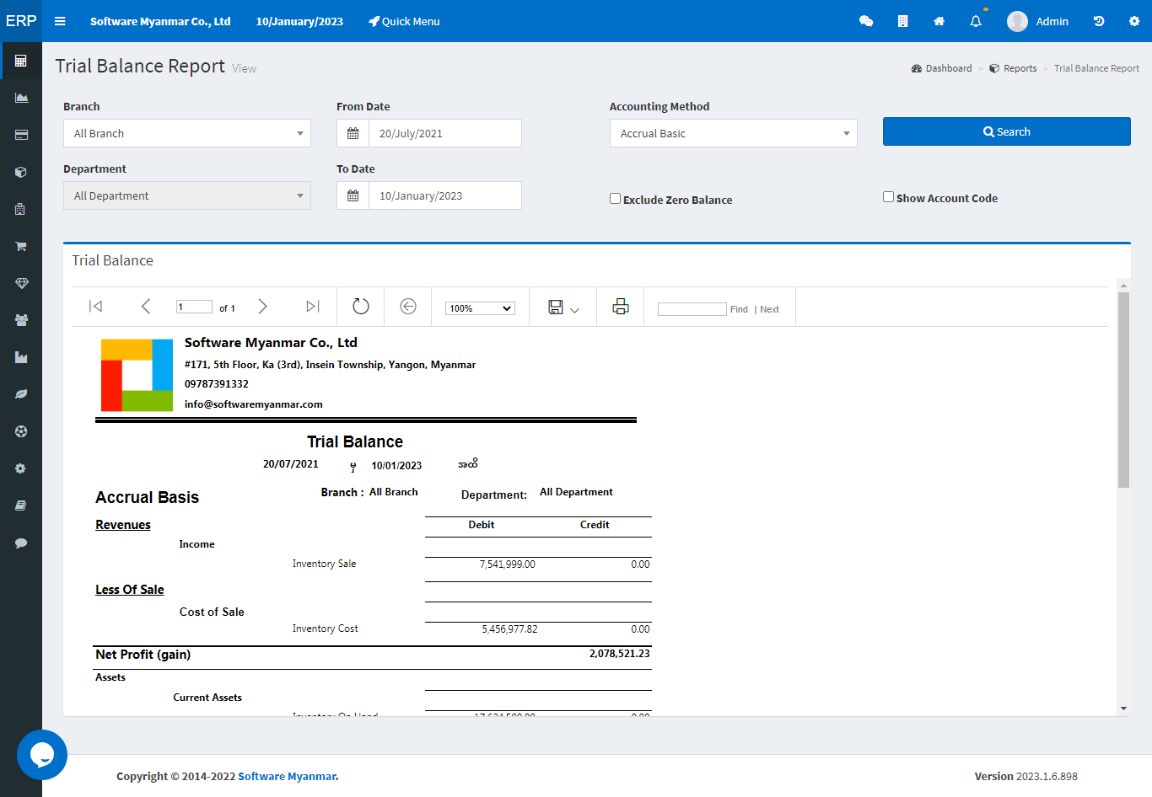This screenshot has height=797, width=1152.
Task: Click the Inventory Cost value 5,456,977.82
Action: tap(509, 629)
